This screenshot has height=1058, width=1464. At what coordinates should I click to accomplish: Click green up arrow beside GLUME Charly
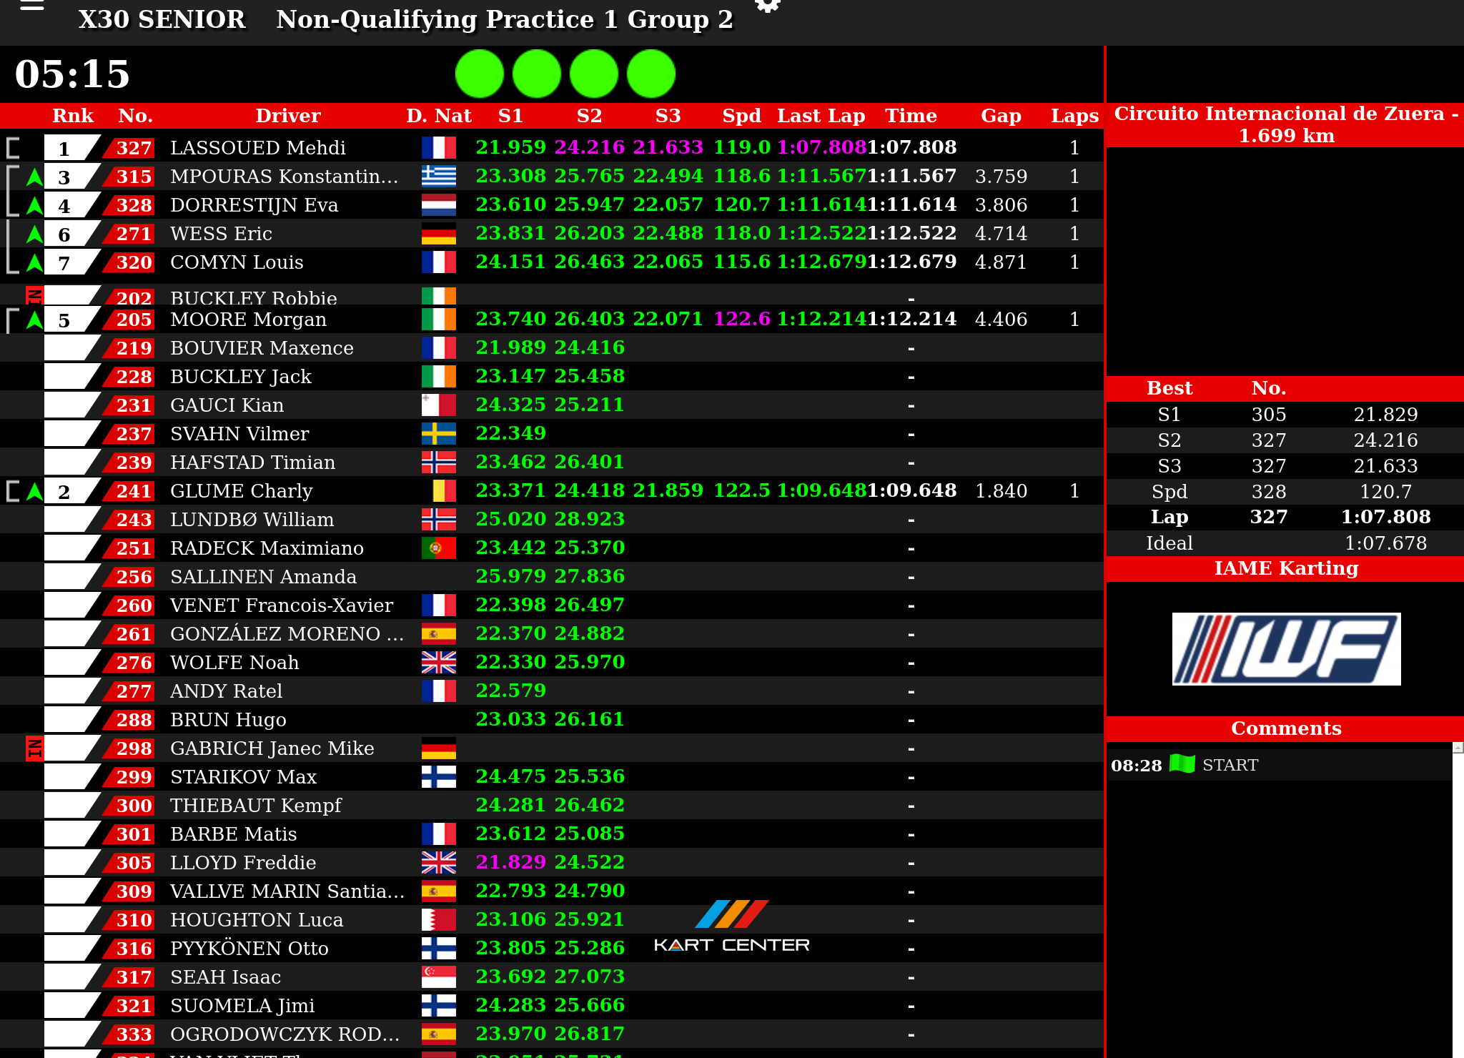coord(34,491)
